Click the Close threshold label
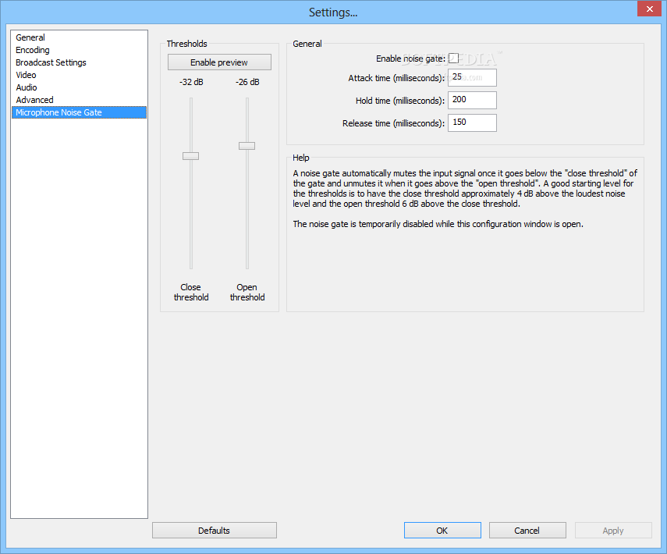667x554 pixels. [191, 293]
